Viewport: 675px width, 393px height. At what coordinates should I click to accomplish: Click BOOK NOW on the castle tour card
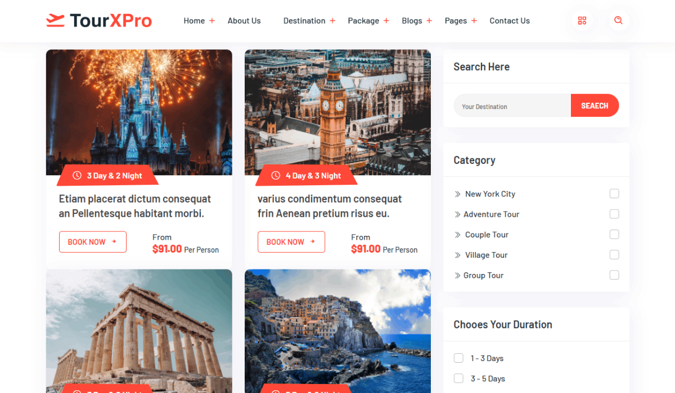click(93, 242)
